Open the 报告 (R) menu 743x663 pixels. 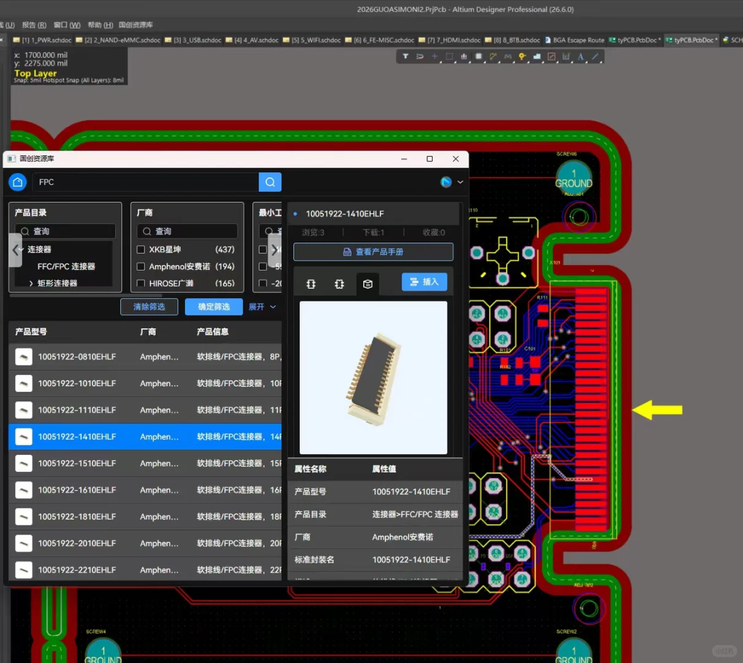tap(34, 25)
